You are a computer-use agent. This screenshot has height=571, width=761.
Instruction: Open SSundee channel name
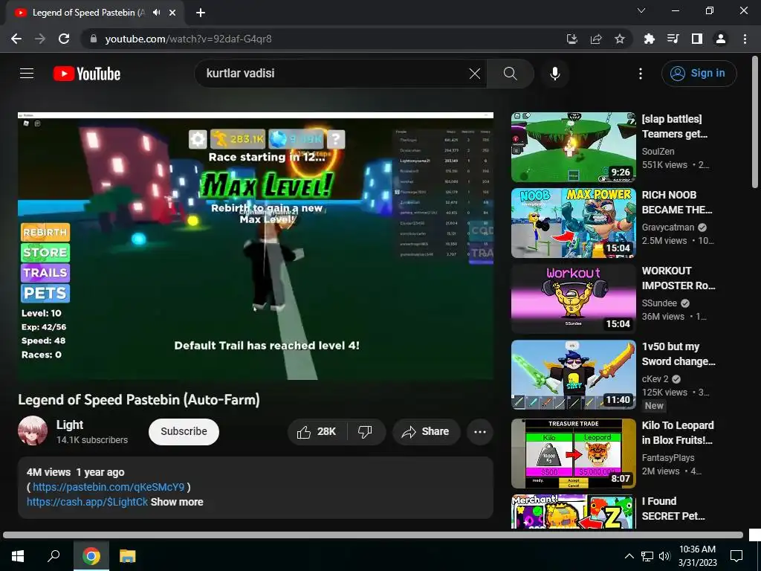(659, 303)
